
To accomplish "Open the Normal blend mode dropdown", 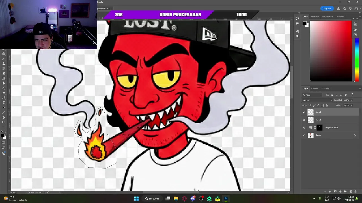I will click(x=318, y=100).
